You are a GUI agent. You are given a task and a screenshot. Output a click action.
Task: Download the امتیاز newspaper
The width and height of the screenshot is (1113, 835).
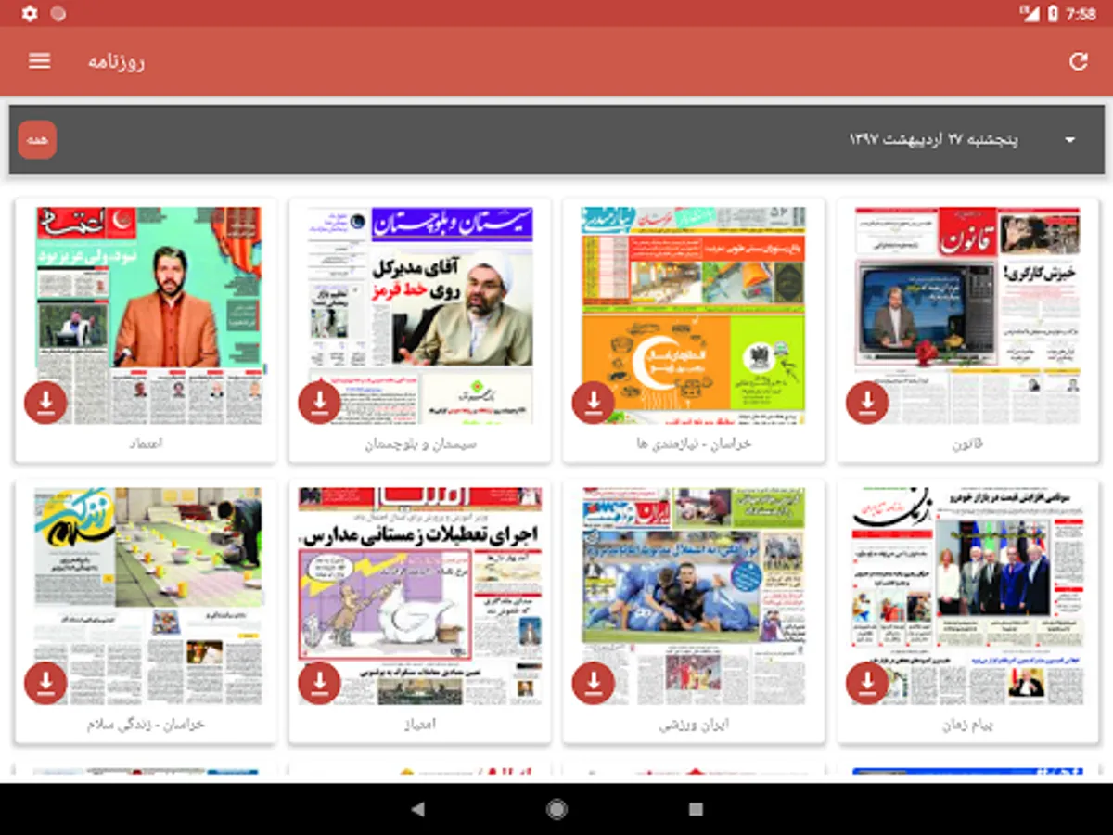pos(320,683)
